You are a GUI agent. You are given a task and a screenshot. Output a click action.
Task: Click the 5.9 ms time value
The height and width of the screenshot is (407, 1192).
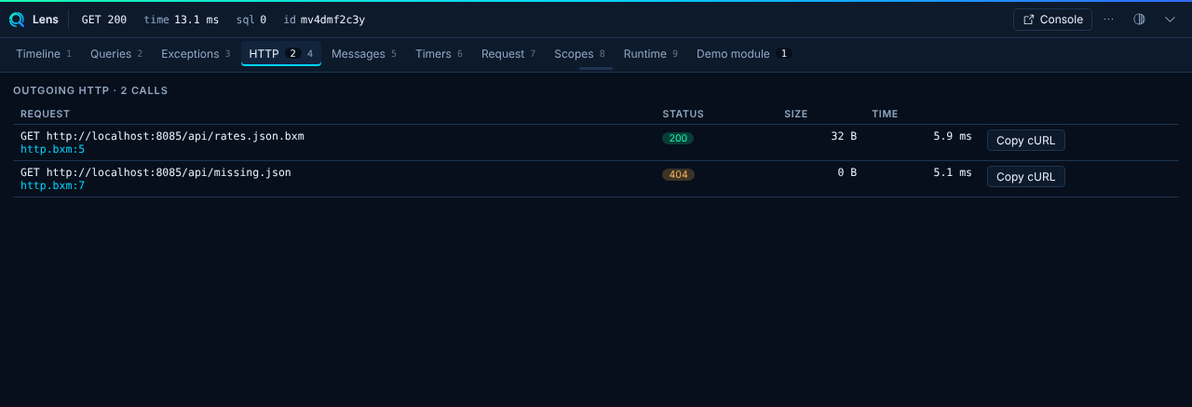click(x=952, y=136)
